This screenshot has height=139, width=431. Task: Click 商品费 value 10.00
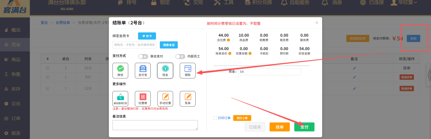click(244, 35)
